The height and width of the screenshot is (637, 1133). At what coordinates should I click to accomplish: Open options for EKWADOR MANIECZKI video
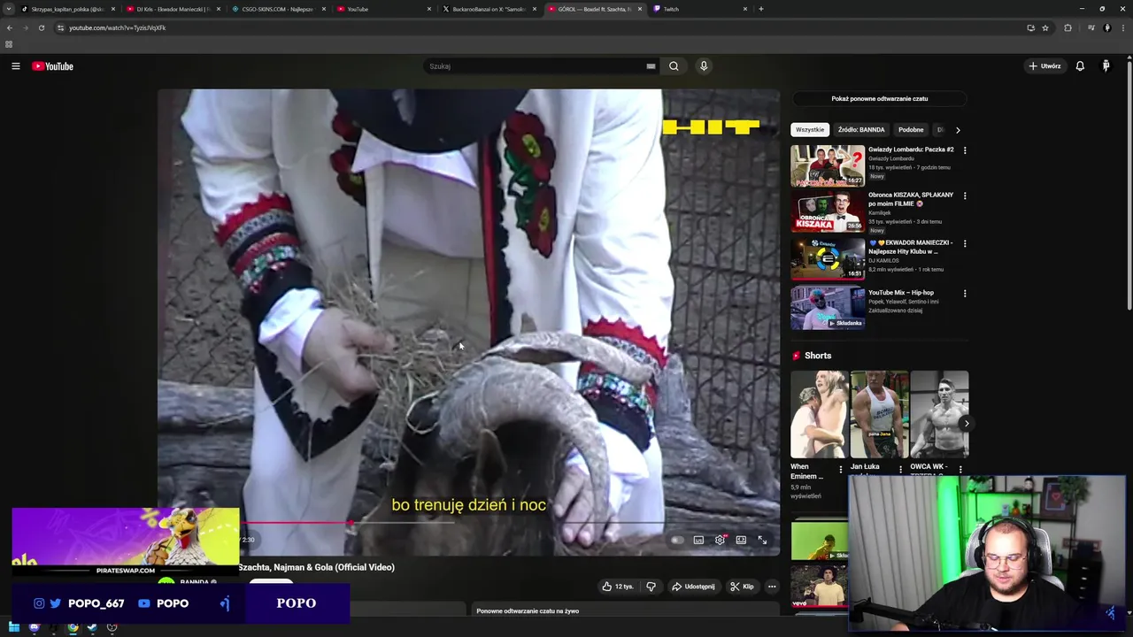point(965,243)
